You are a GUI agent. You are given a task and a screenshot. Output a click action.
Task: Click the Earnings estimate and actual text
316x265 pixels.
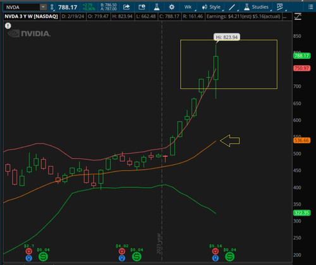(x=243, y=16)
